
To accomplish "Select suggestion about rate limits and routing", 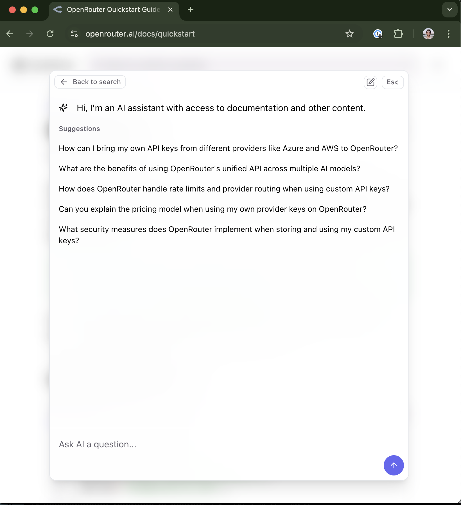I will click(224, 189).
